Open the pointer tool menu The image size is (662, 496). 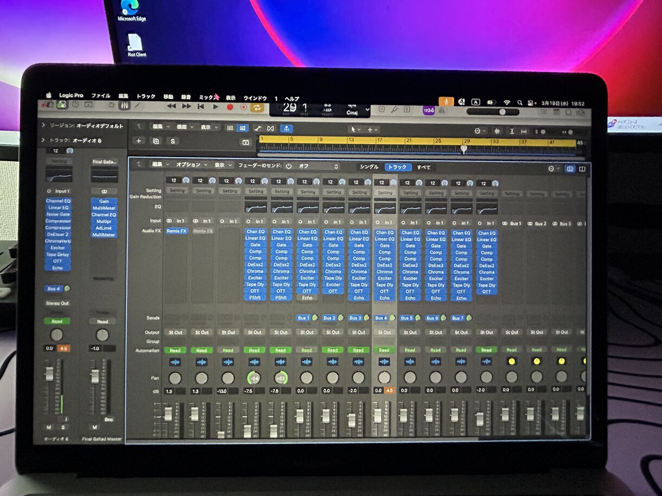pos(354,130)
